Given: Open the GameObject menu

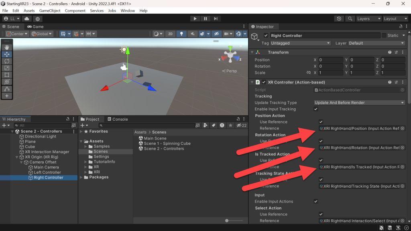Looking at the screenshot, I should pos(50,11).
